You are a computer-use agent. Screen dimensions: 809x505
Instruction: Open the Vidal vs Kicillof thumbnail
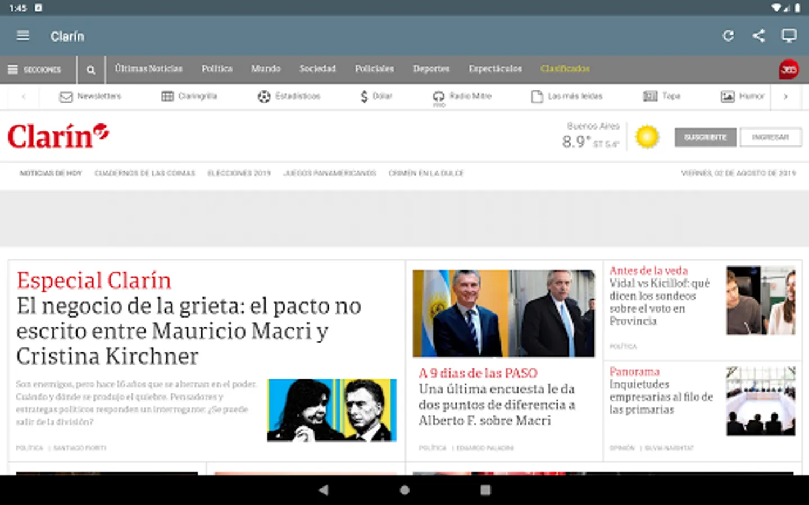[761, 300]
